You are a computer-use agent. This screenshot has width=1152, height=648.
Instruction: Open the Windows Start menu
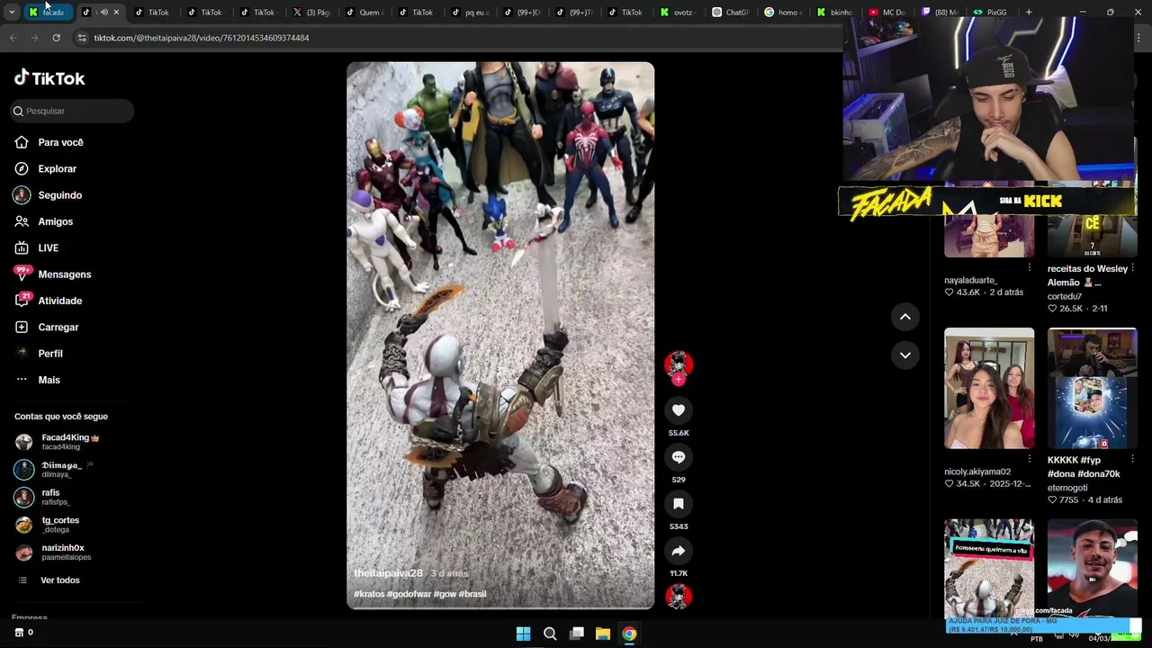click(523, 634)
